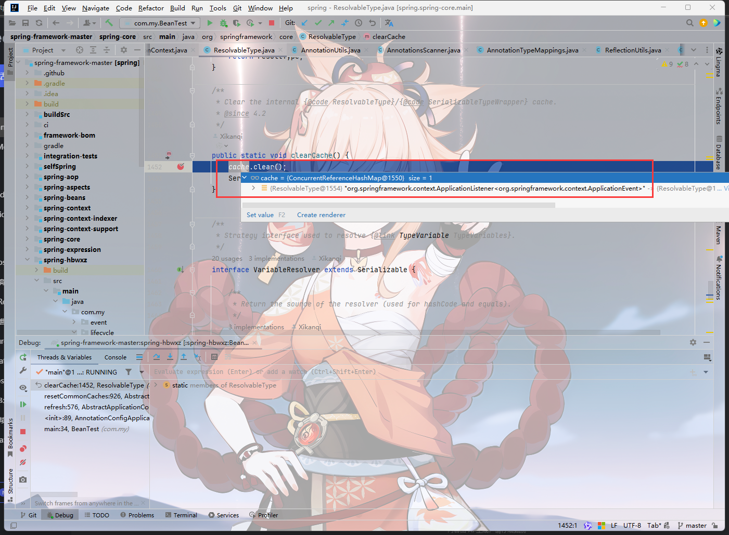The width and height of the screenshot is (729, 535).
Task: Open Search Everywhere magnifier icon
Action: coord(689,23)
